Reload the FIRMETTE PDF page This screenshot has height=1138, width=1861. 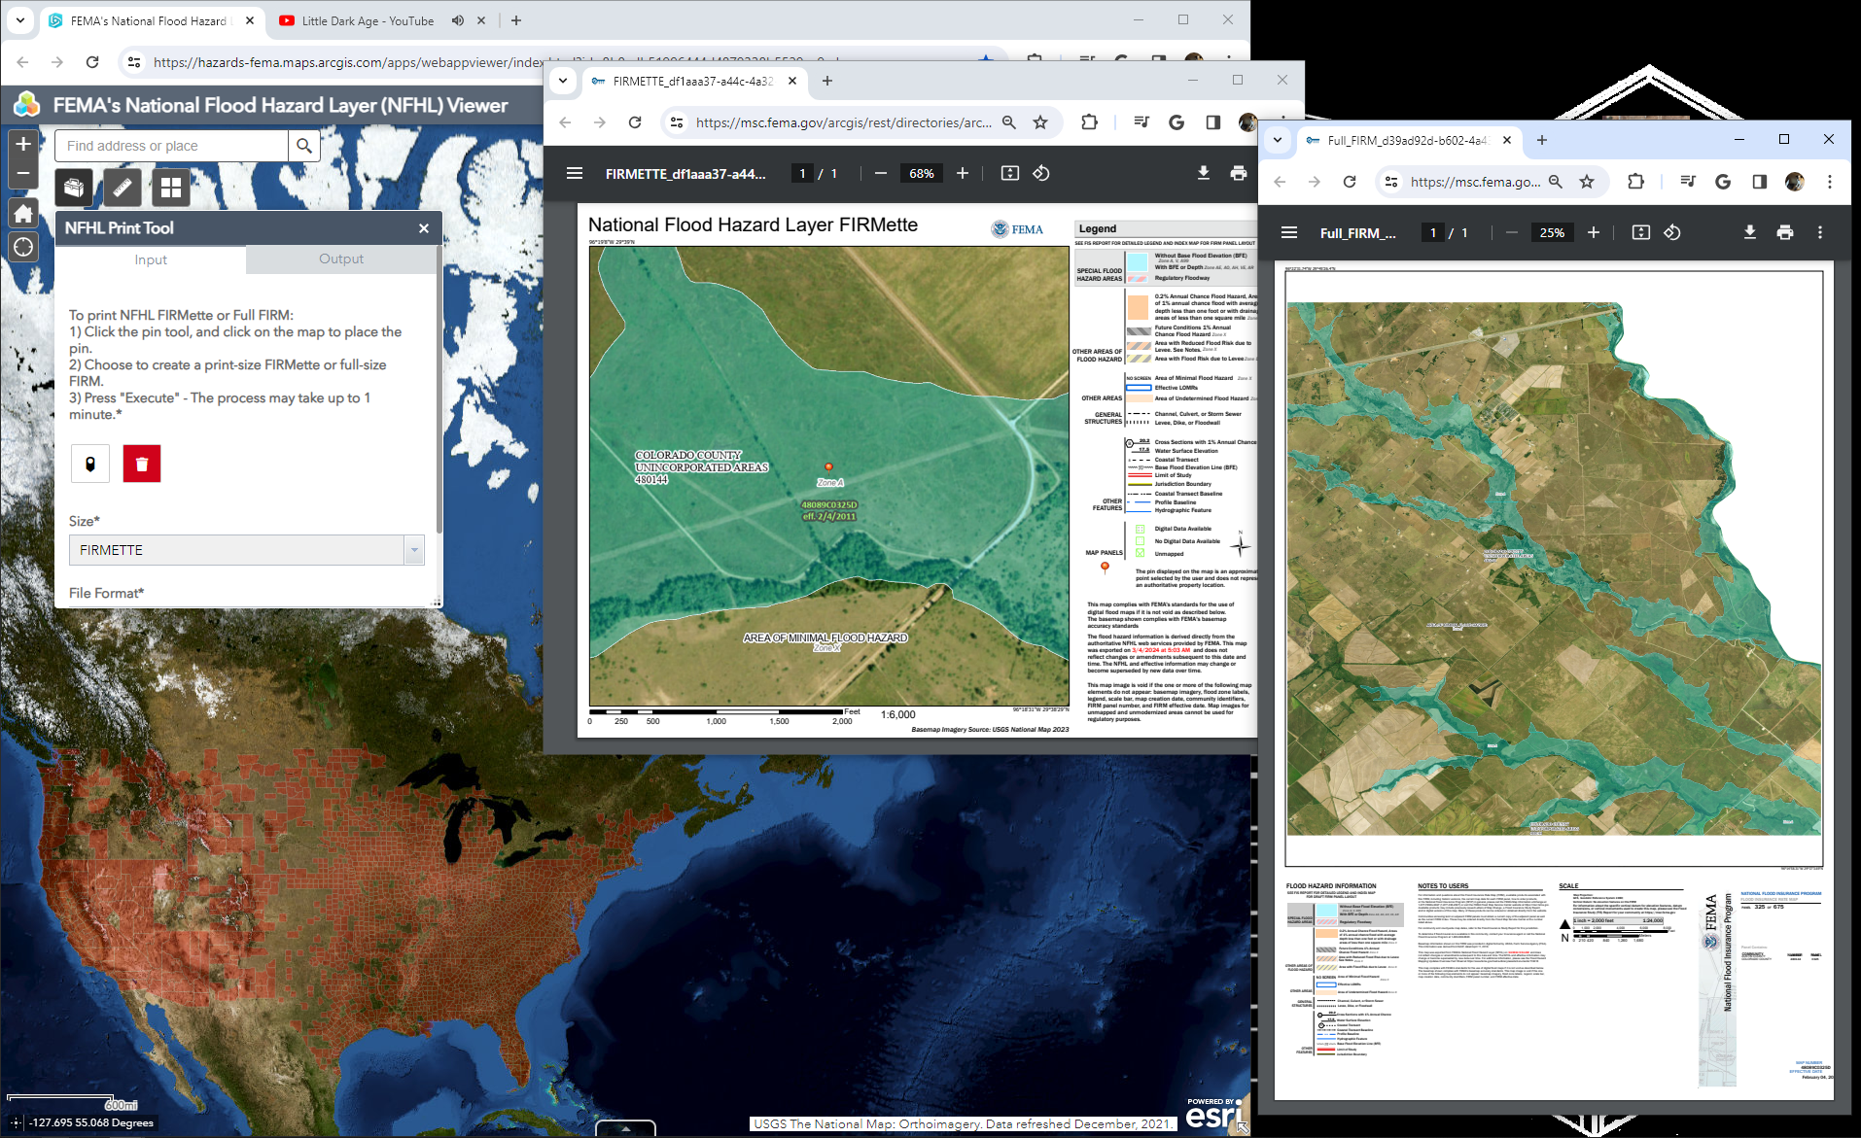pos(635,122)
